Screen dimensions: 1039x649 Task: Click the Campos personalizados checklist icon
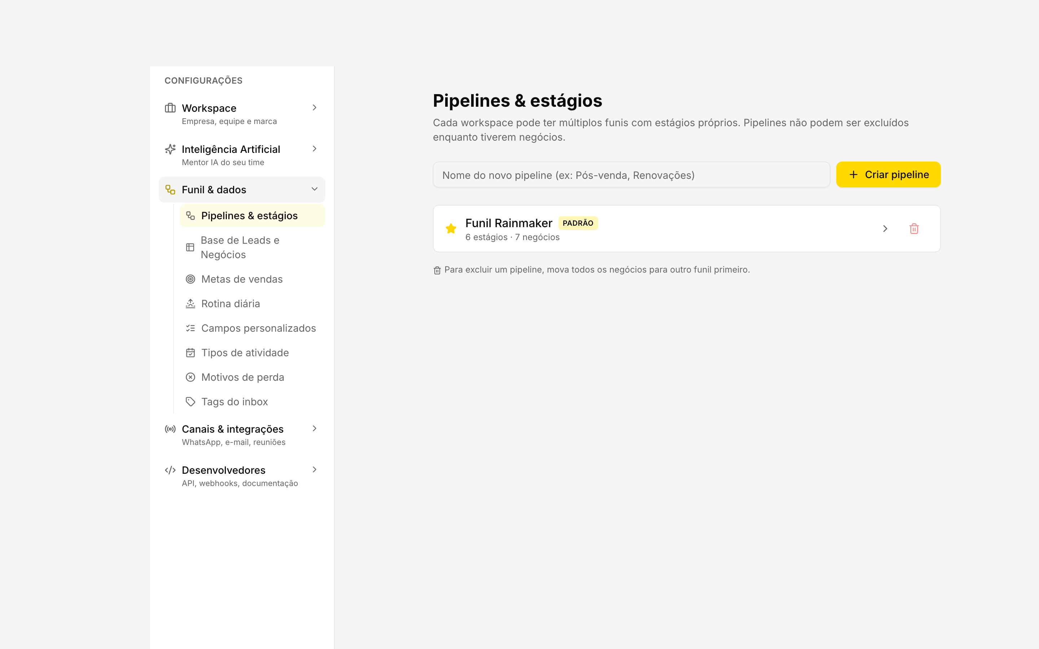(x=190, y=328)
